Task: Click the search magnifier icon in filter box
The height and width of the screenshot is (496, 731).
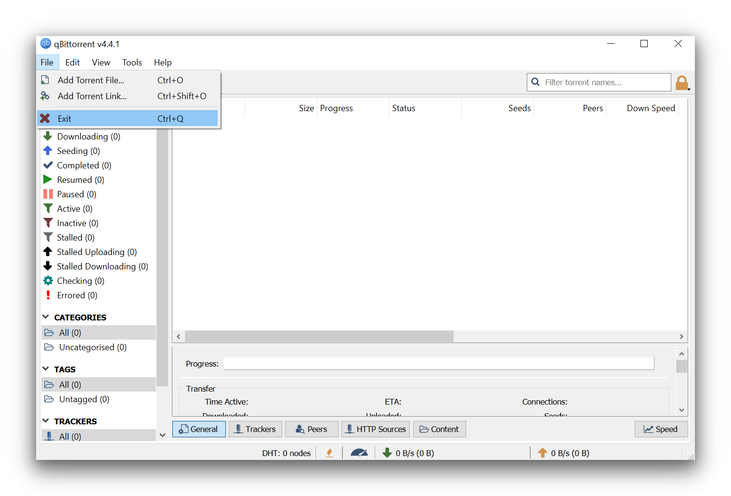Action: click(535, 82)
